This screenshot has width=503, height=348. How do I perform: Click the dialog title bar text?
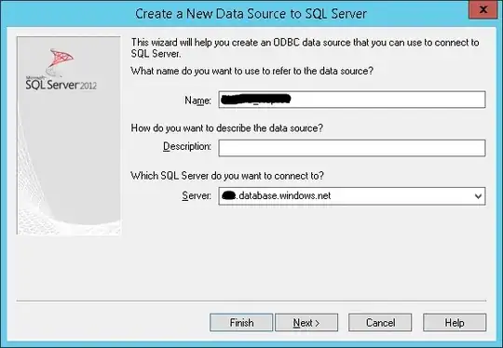point(251,14)
